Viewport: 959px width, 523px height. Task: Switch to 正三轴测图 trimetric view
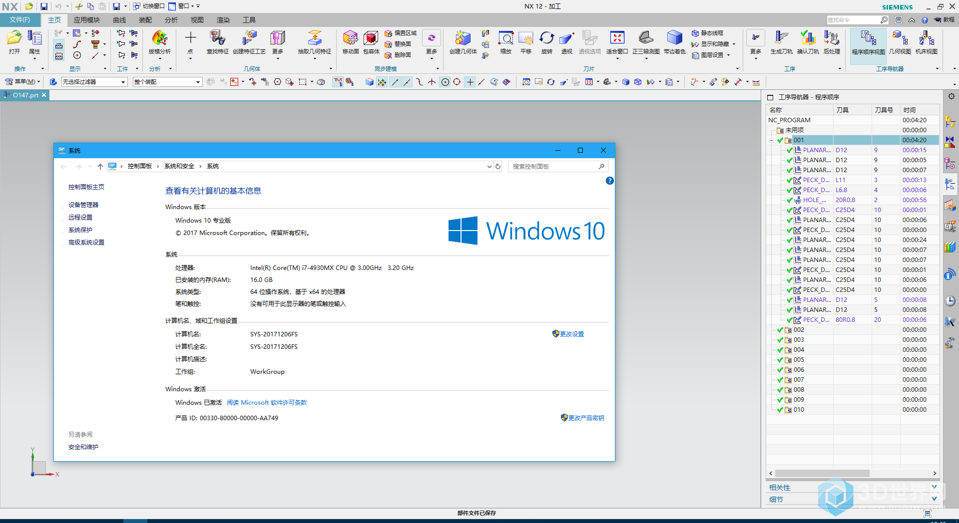646,42
